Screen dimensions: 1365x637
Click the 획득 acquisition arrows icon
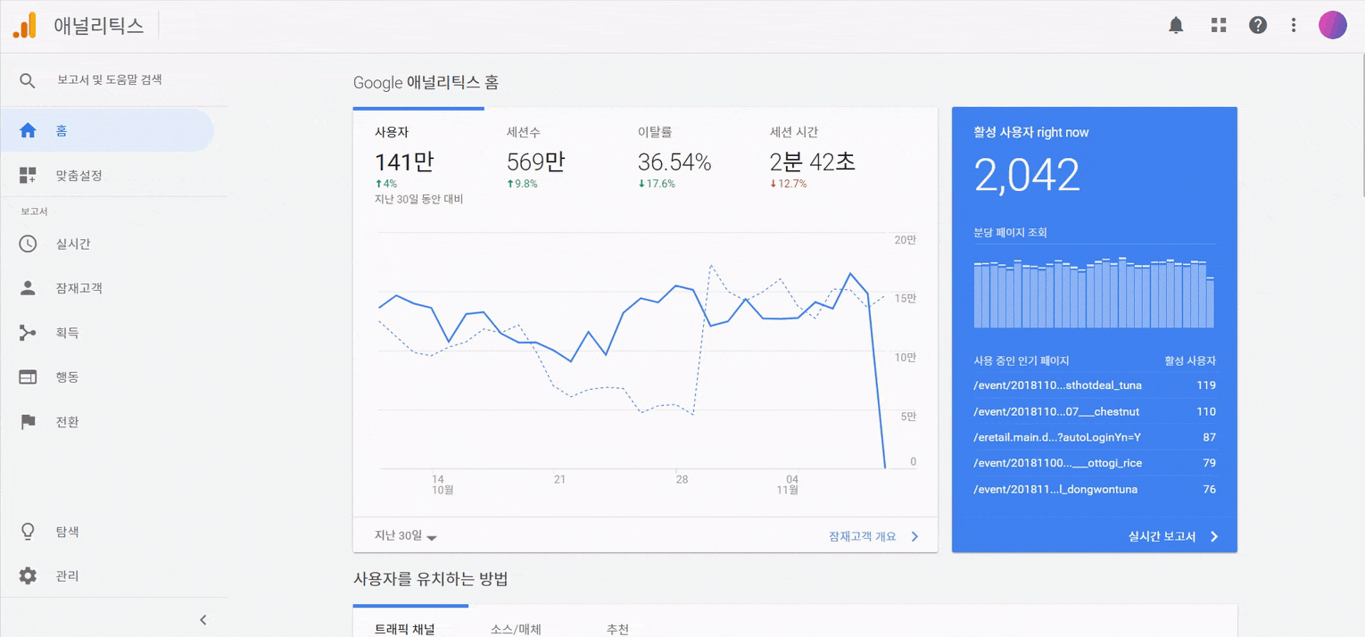point(28,333)
